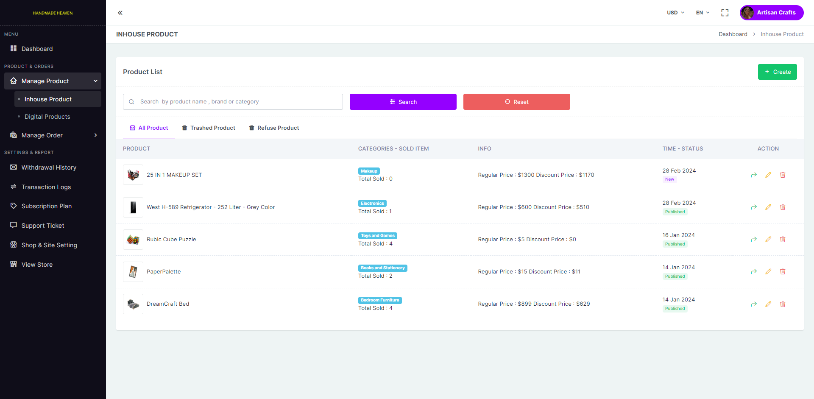Toggle fullscreen mode icon
The width and height of the screenshot is (814, 399).
coord(725,13)
